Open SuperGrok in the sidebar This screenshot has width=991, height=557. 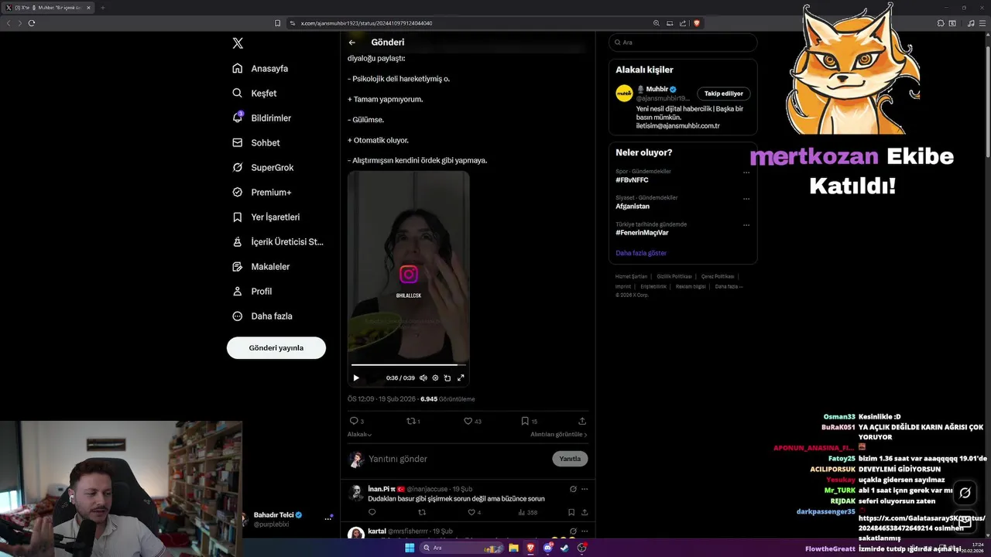point(263,167)
